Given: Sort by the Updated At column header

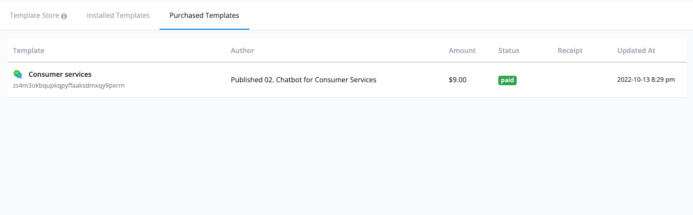Looking at the screenshot, I should [x=636, y=51].
